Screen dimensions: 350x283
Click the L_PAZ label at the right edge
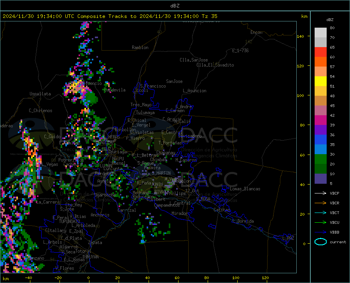pos(288,238)
